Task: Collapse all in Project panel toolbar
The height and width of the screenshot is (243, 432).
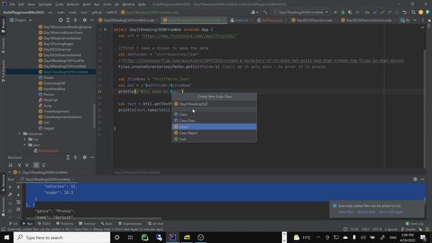Action: [75, 20]
